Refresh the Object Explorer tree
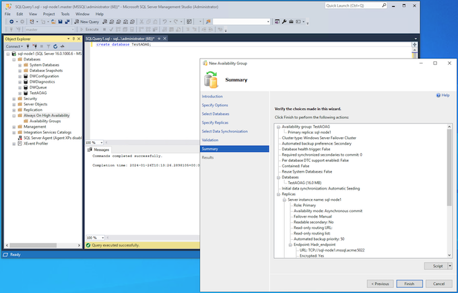Screen dimensions: 458x293 coord(55,46)
